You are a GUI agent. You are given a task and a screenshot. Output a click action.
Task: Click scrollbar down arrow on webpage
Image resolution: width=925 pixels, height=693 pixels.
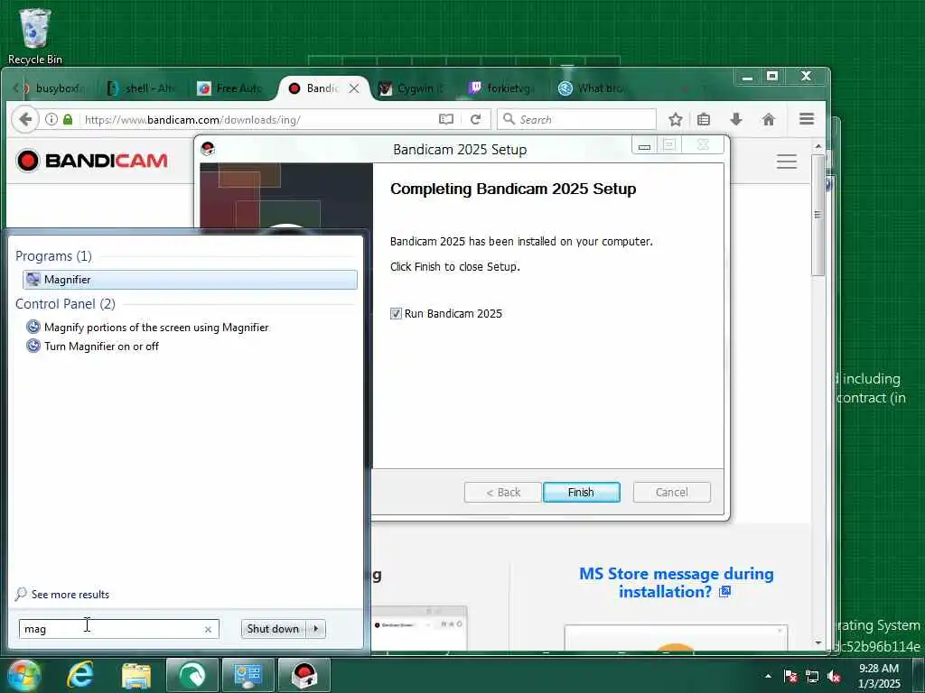818,642
